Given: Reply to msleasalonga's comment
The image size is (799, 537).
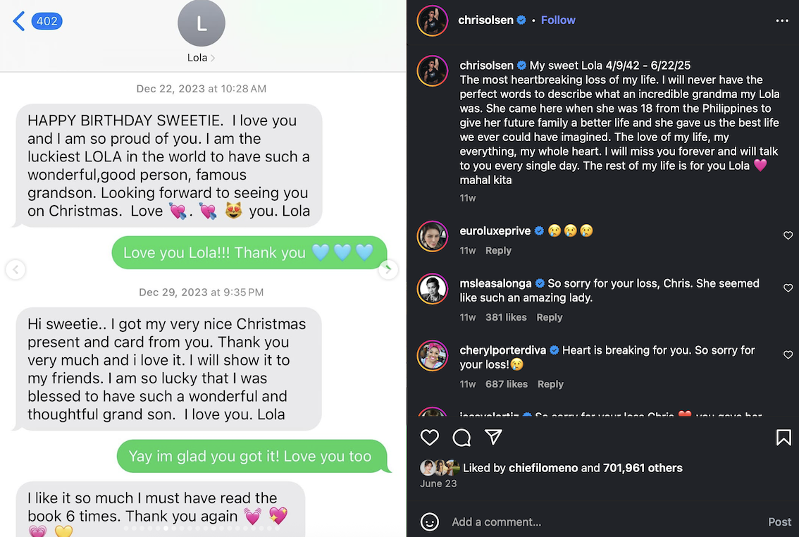Looking at the screenshot, I should tap(549, 317).
